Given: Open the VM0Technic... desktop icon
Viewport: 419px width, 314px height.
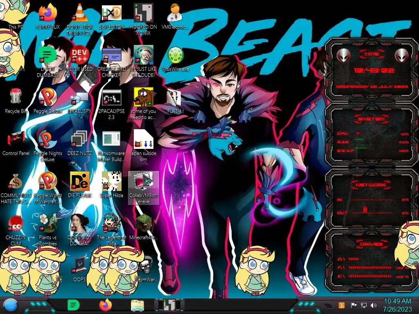Looking at the screenshot, I should click(x=175, y=16).
